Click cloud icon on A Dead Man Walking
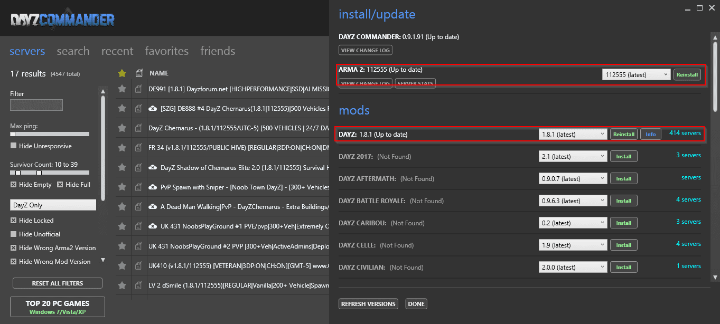 tap(153, 206)
